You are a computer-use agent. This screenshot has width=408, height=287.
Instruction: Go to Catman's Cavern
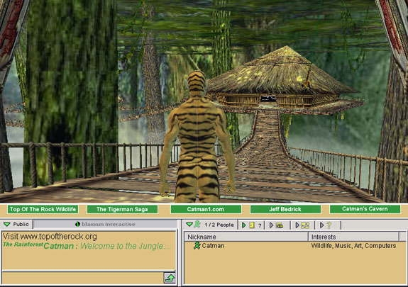(x=365, y=209)
